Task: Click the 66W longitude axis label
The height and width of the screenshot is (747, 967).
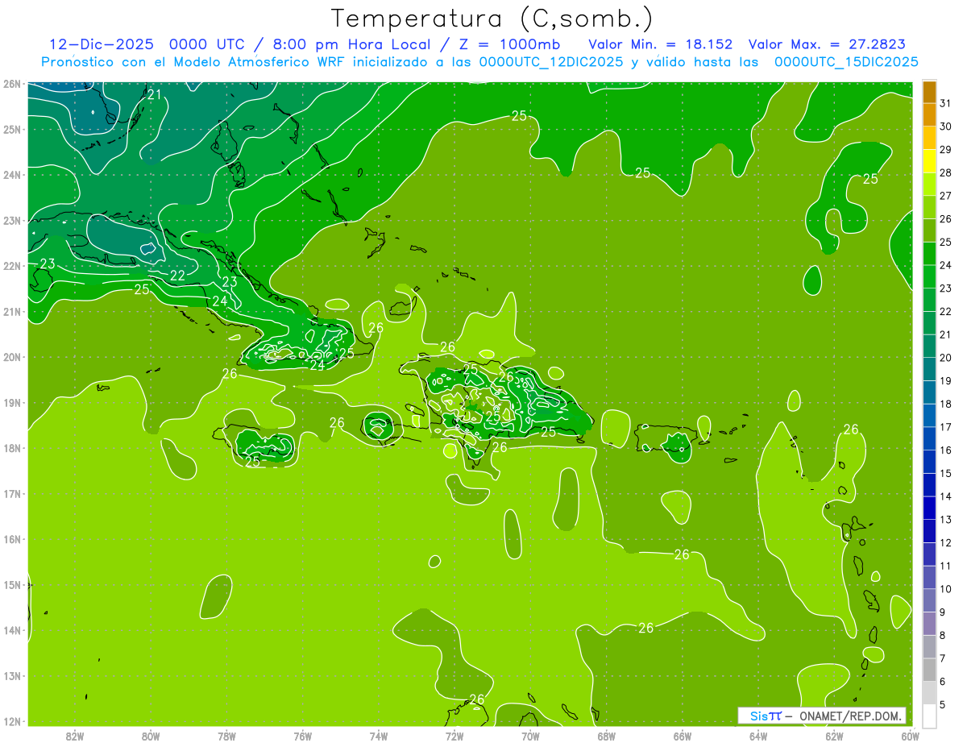Action: pyautogui.click(x=683, y=736)
